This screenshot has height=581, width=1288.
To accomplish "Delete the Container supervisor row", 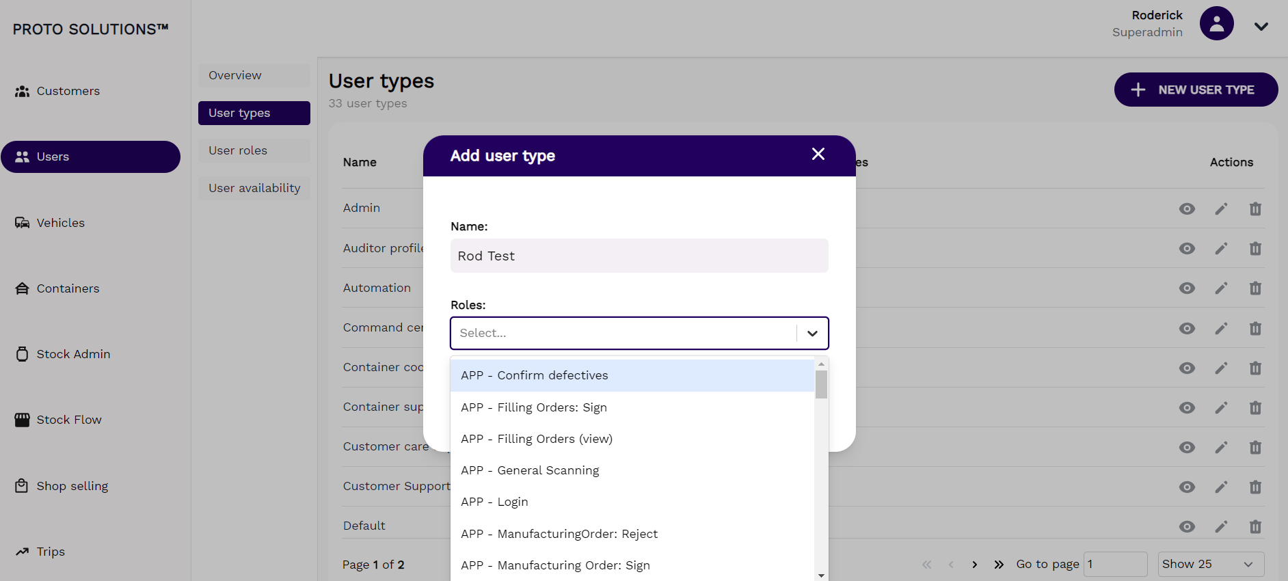I will coord(1255,407).
